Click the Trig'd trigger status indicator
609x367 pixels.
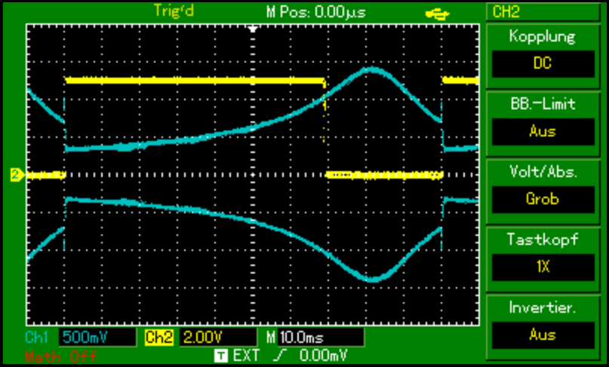pyautogui.click(x=174, y=11)
